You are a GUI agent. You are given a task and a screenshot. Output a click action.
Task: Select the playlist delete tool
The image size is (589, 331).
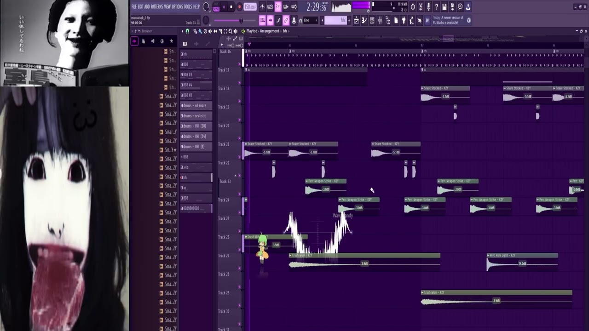point(205,31)
